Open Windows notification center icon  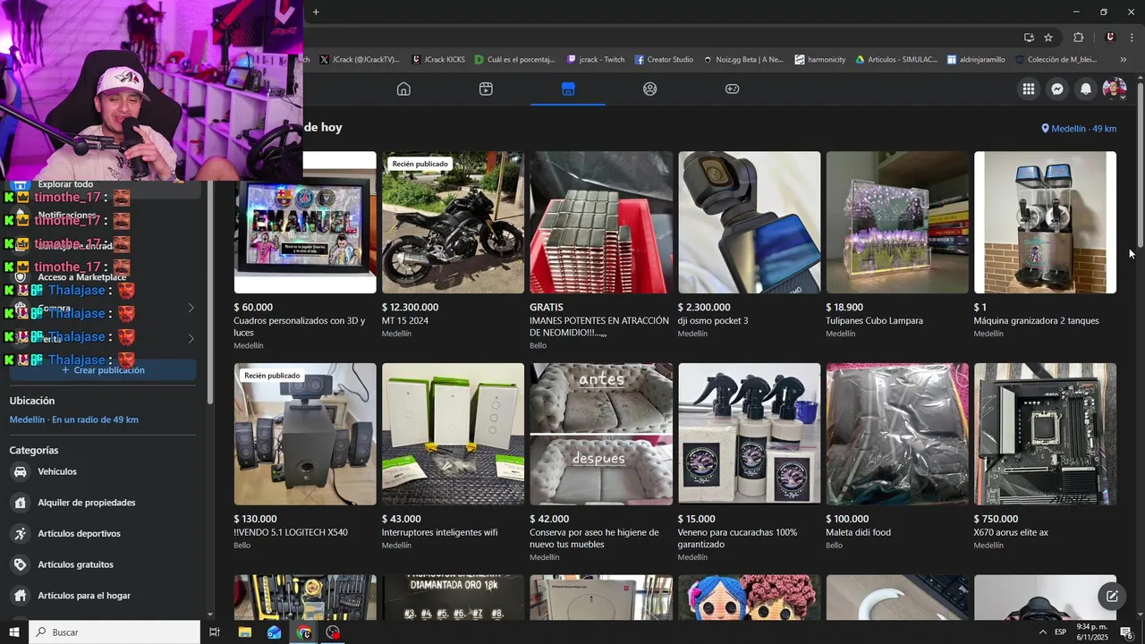tap(1126, 632)
